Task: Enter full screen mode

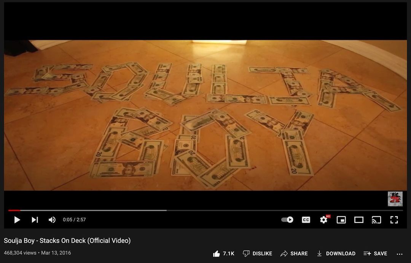Action: pos(394,220)
